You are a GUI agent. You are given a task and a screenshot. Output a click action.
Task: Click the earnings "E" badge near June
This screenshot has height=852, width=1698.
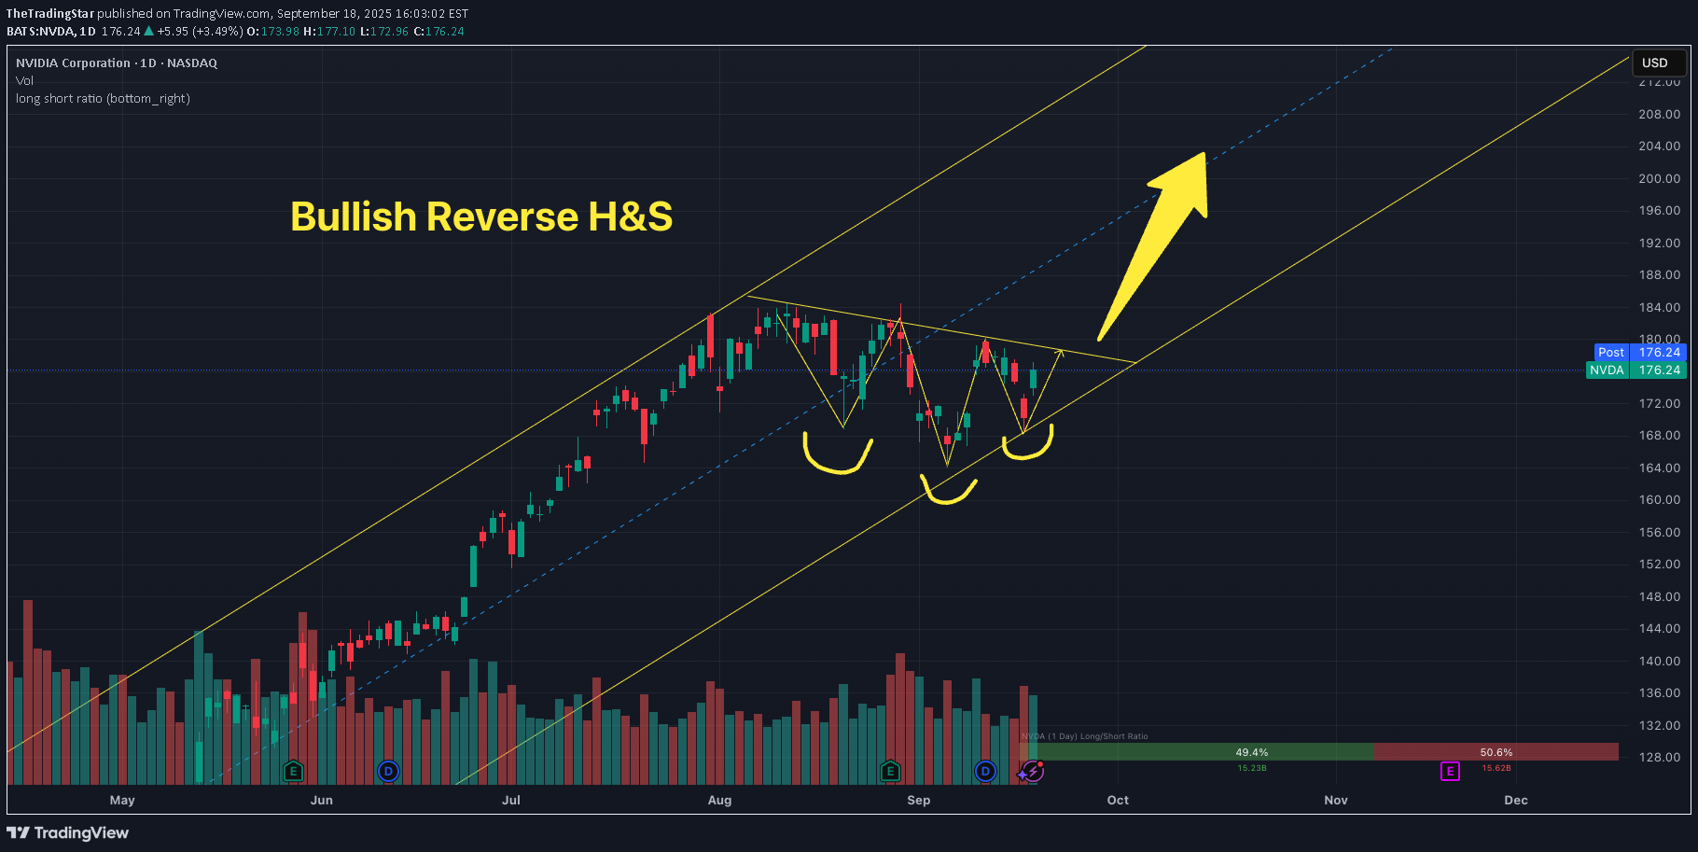(x=292, y=772)
